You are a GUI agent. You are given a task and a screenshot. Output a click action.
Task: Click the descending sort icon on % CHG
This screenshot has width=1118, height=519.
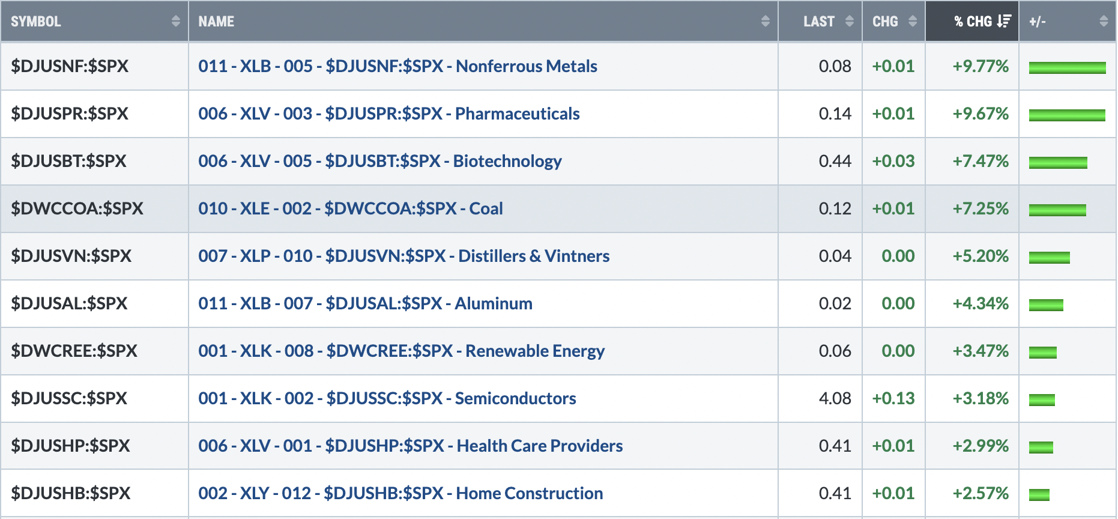pos(1004,21)
